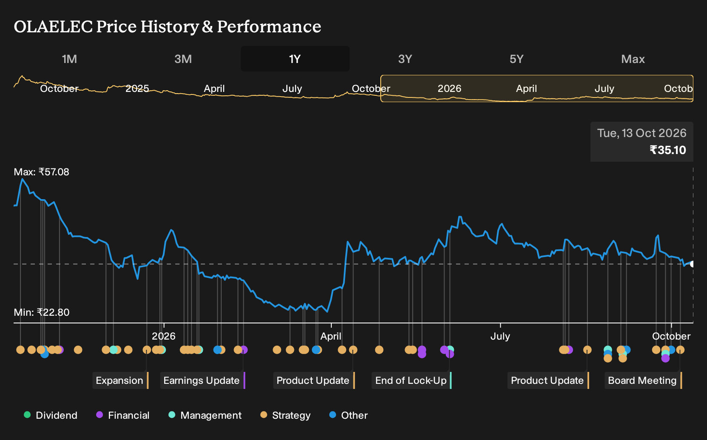The width and height of the screenshot is (707, 440).
Task: Click the 2025 area of overview timeline
Action: point(137,89)
